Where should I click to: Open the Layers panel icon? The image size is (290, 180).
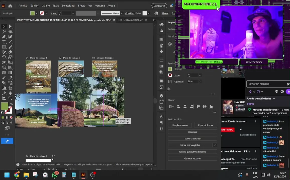tap(161, 95)
